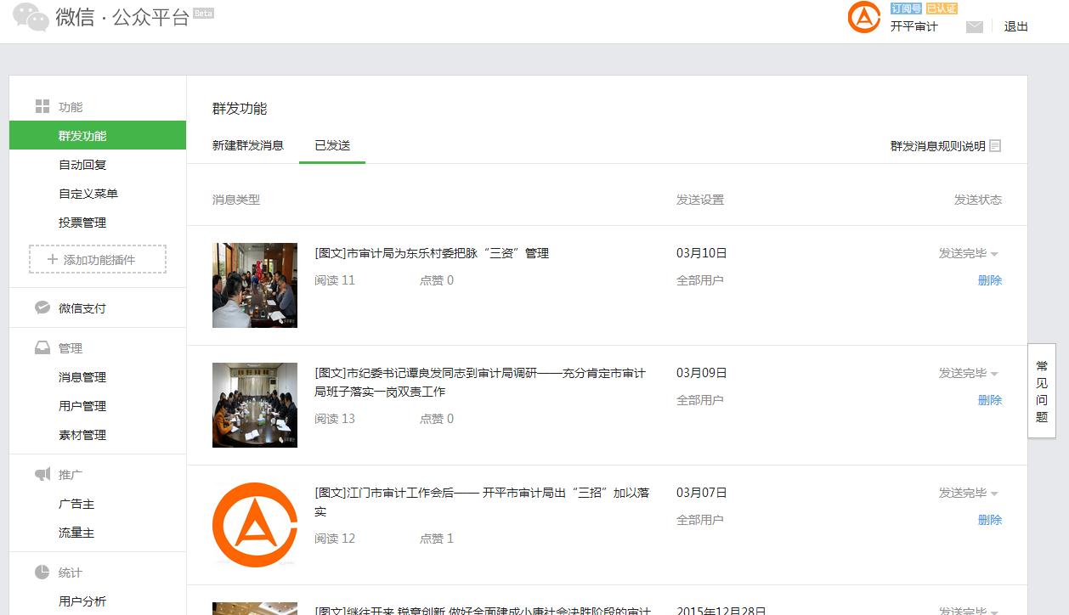The height and width of the screenshot is (615, 1069).
Task: Open the 开平审计 account avatar
Action: point(864,17)
